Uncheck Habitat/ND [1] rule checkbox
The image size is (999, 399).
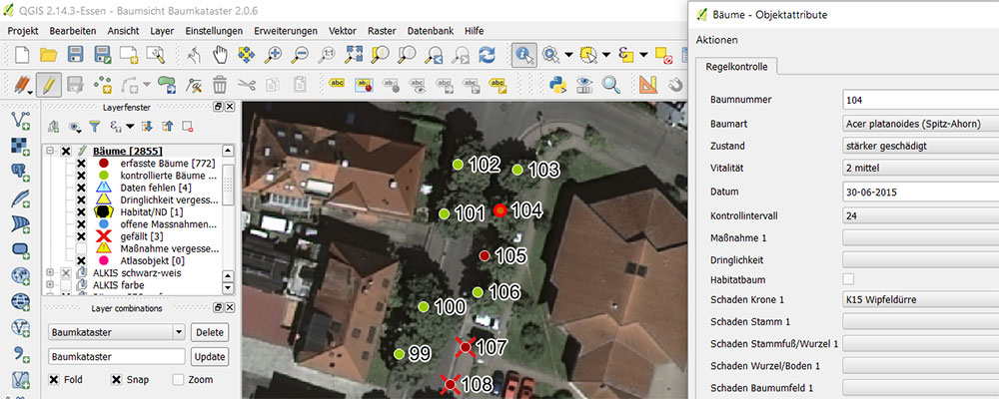[x=81, y=211]
